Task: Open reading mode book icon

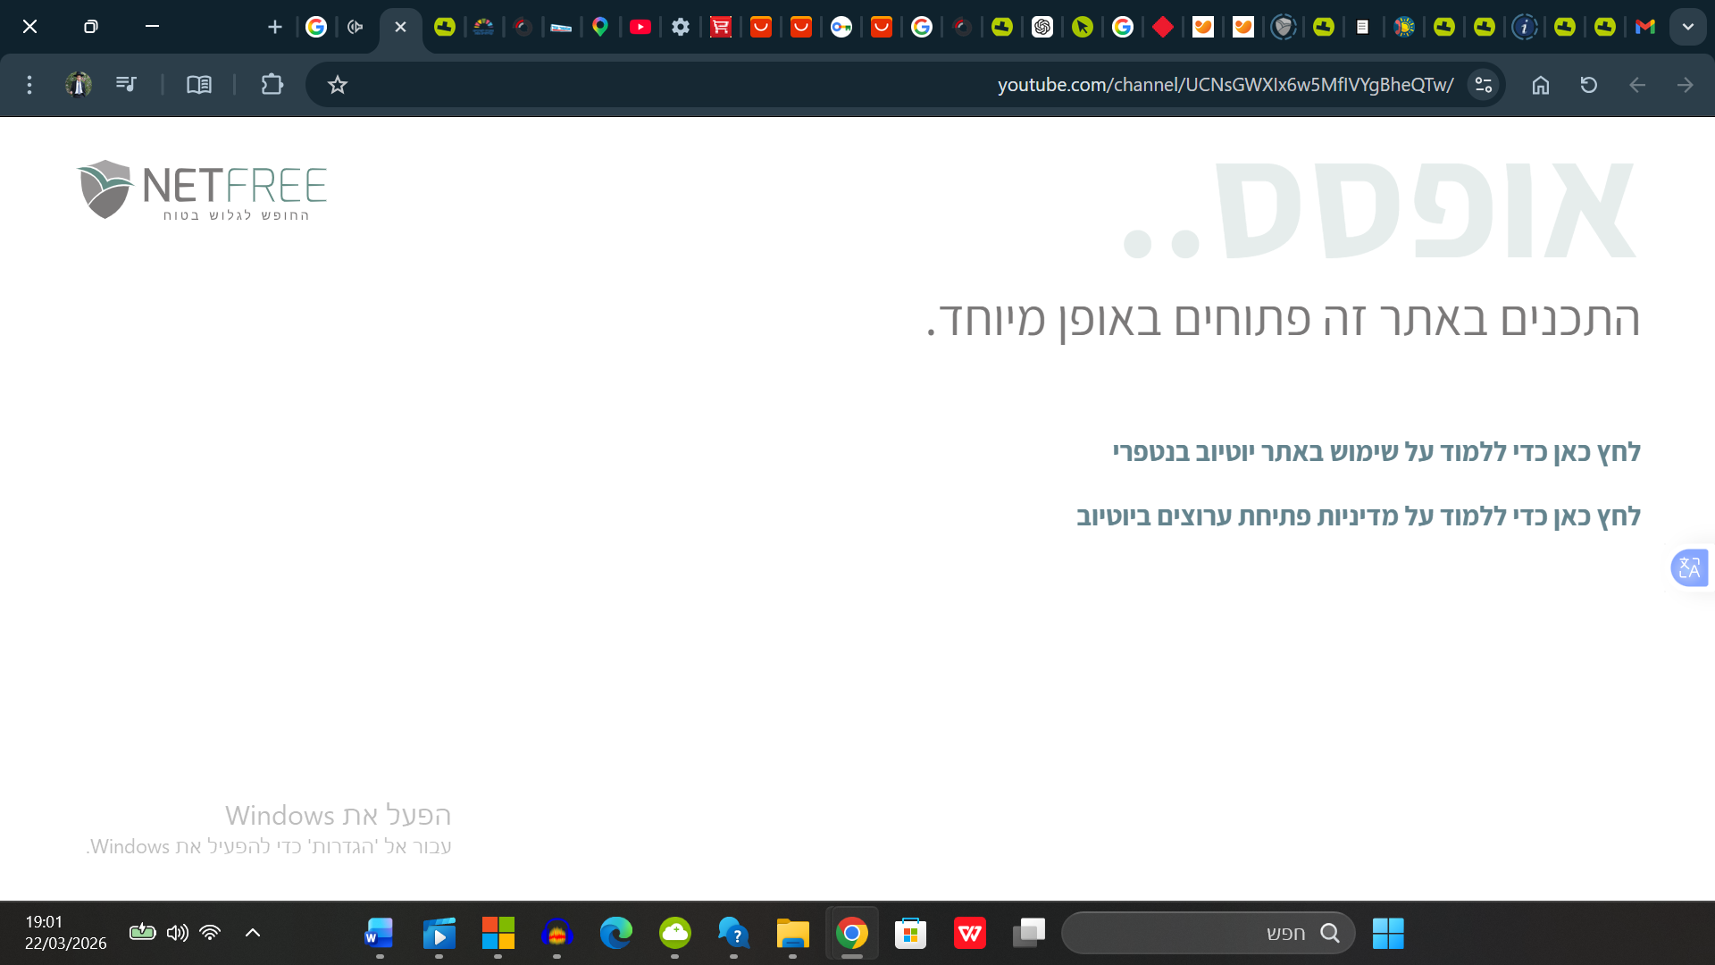Action: pos(198,85)
